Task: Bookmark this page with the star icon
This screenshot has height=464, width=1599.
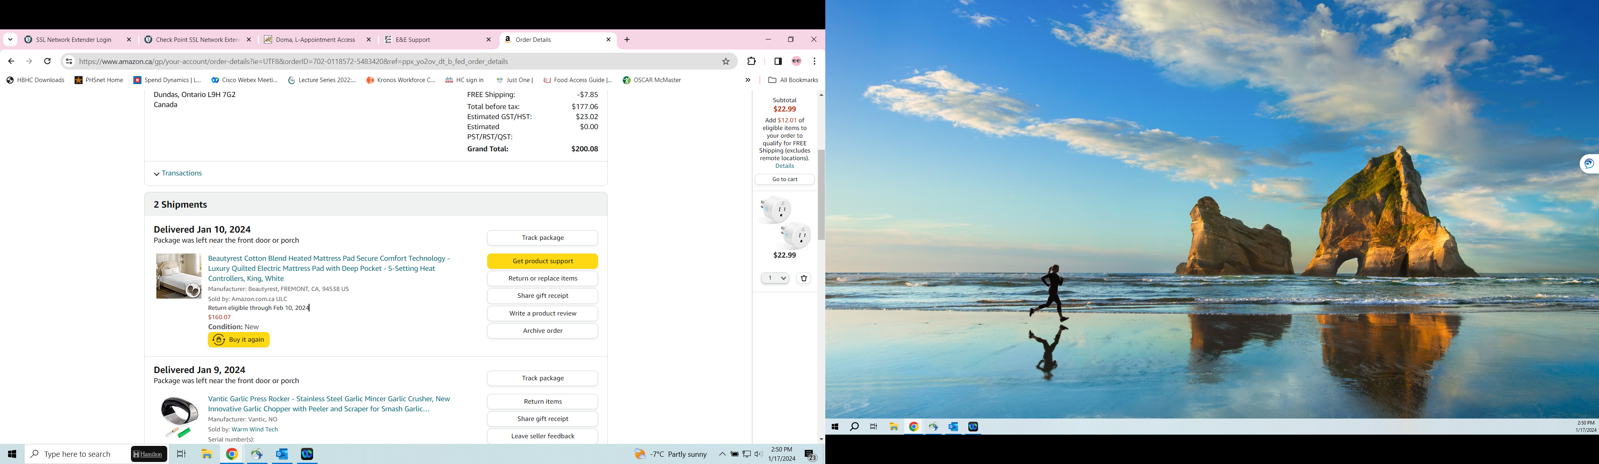Action: click(726, 61)
